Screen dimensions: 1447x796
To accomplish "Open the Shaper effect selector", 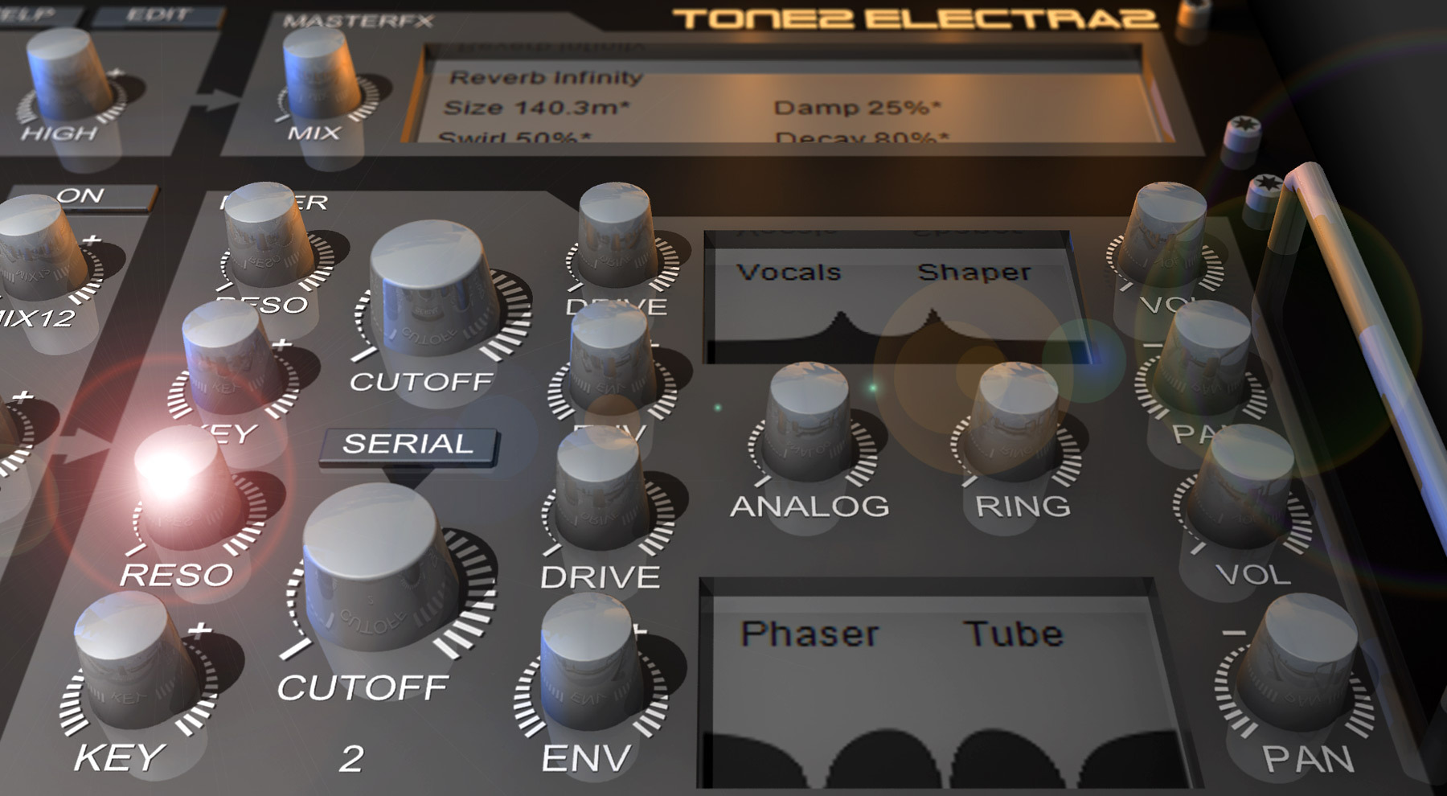I will click(x=975, y=272).
